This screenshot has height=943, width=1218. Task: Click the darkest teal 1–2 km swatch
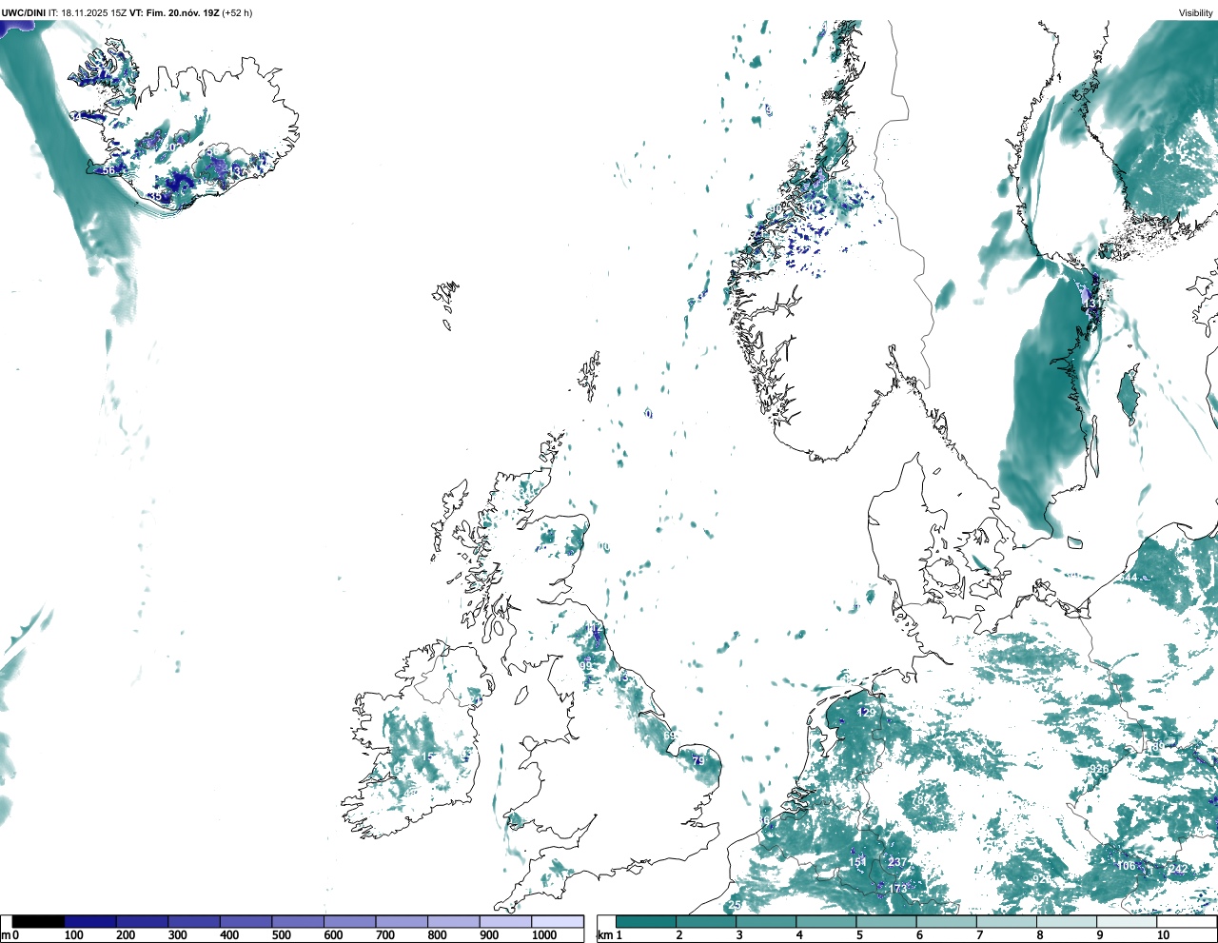[646, 921]
